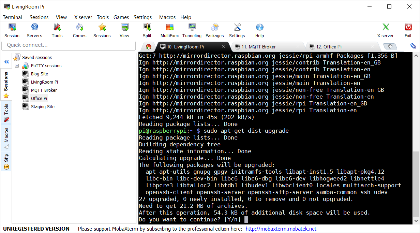Click the "Building dependency tree" line
The height and width of the screenshot is (233, 420).
click(180, 144)
